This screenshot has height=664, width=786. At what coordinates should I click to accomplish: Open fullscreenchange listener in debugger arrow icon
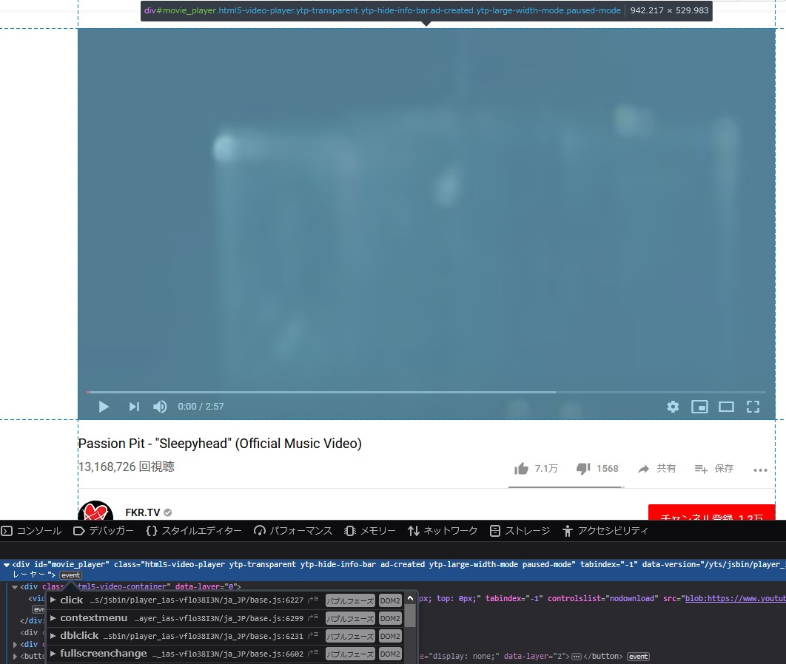click(x=313, y=653)
